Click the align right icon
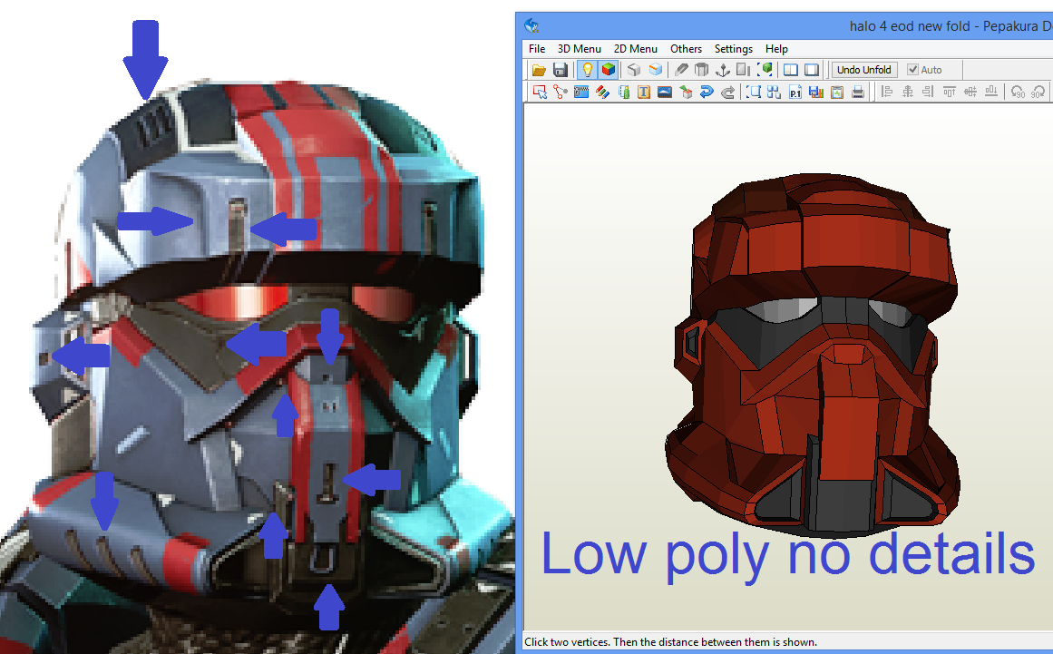Viewport: 1053px width, 654px height. pos(928,92)
